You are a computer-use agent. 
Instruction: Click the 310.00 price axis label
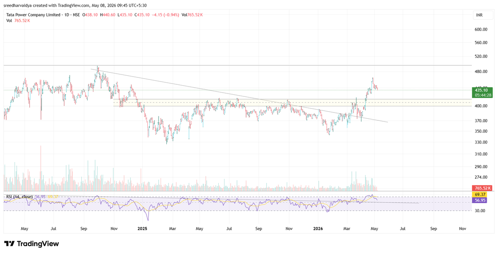tap(481, 154)
